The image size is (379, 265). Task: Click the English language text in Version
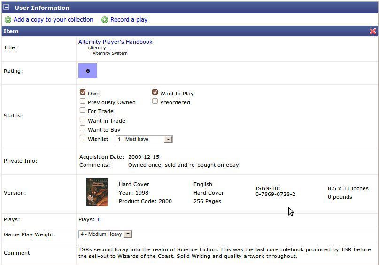tap(203, 184)
